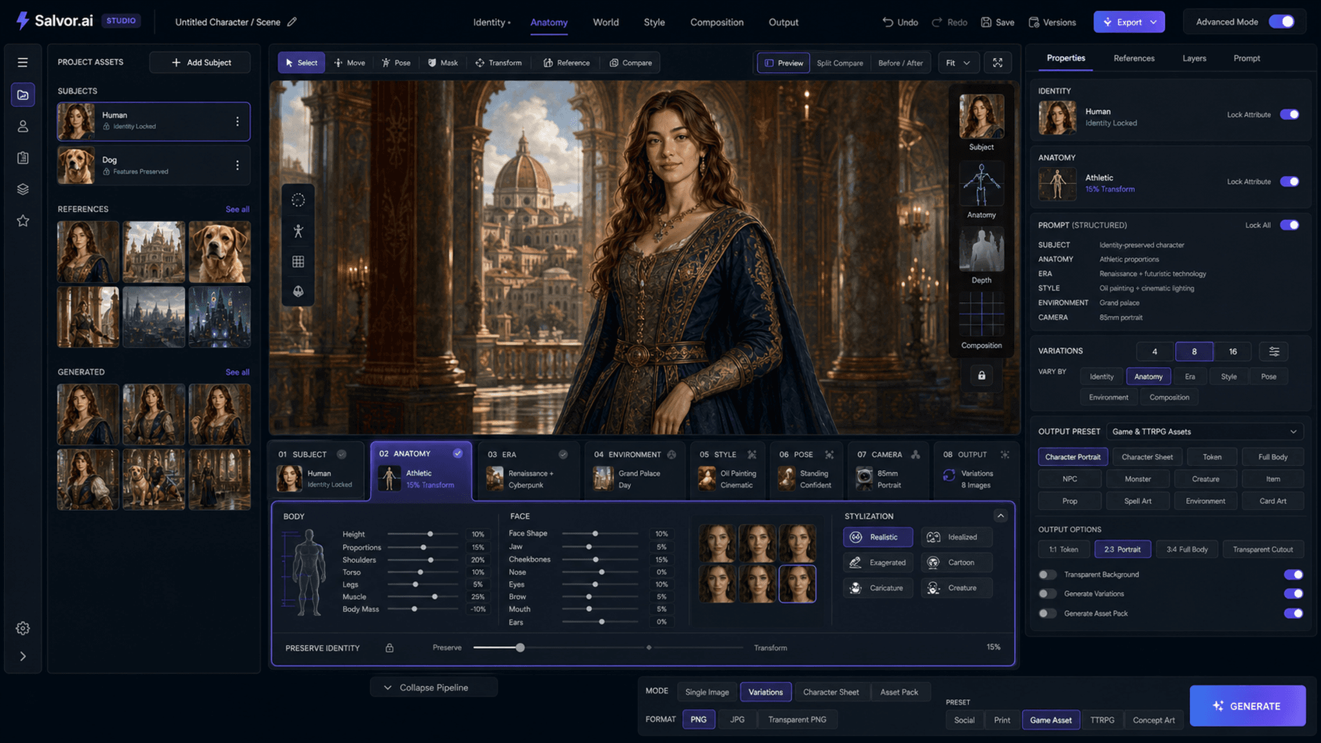Click Collapse Pipeline
The height and width of the screenshot is (743, 1321).
pos(433,688)
